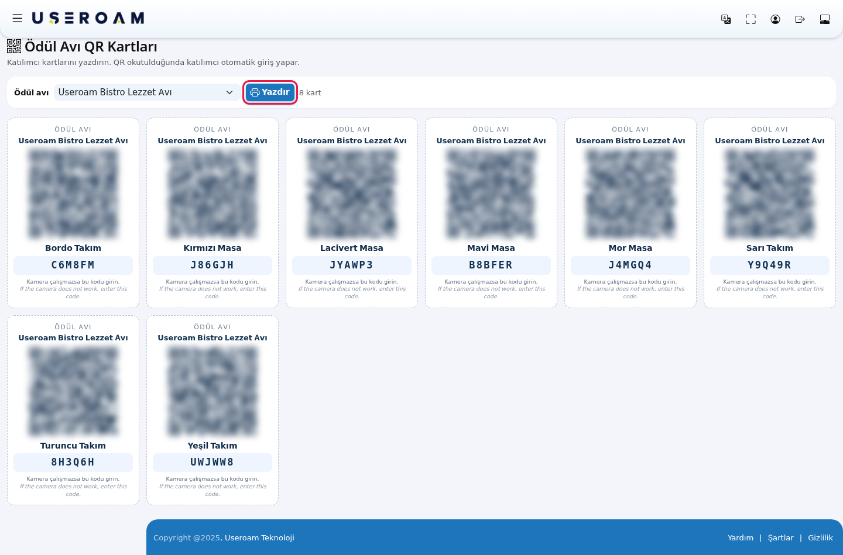This screenshot has height=555, width=843.
Task: Click the Mor Masa label
Action: [x=630, y=248]
